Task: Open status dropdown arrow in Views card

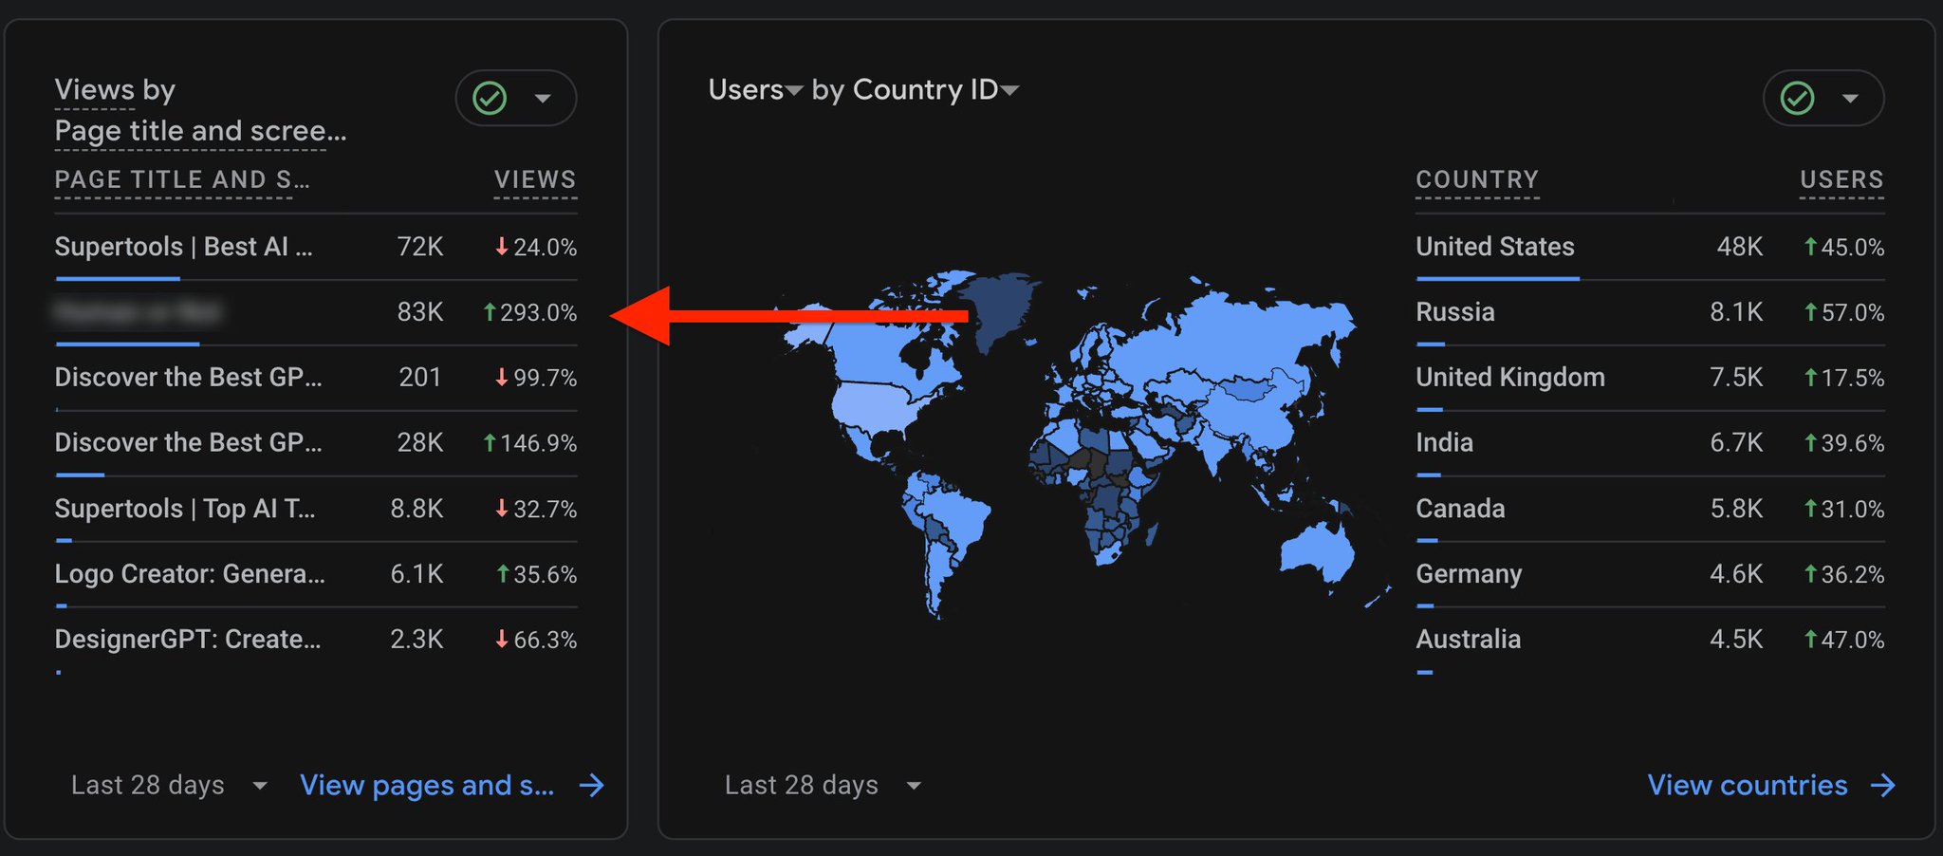Action: (543, 98)
